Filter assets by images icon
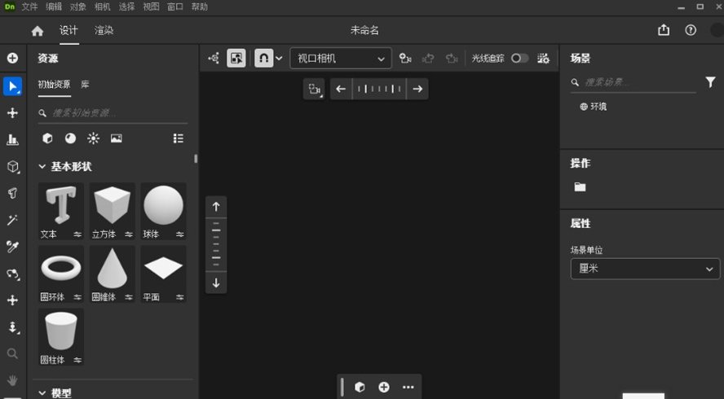 tap(117, 138)
